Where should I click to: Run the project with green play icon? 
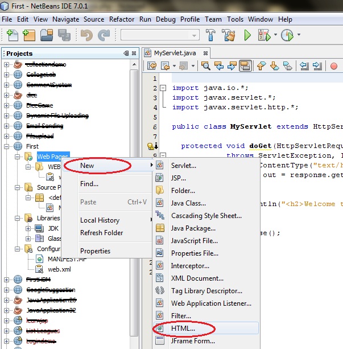click(x=247, y=35)
